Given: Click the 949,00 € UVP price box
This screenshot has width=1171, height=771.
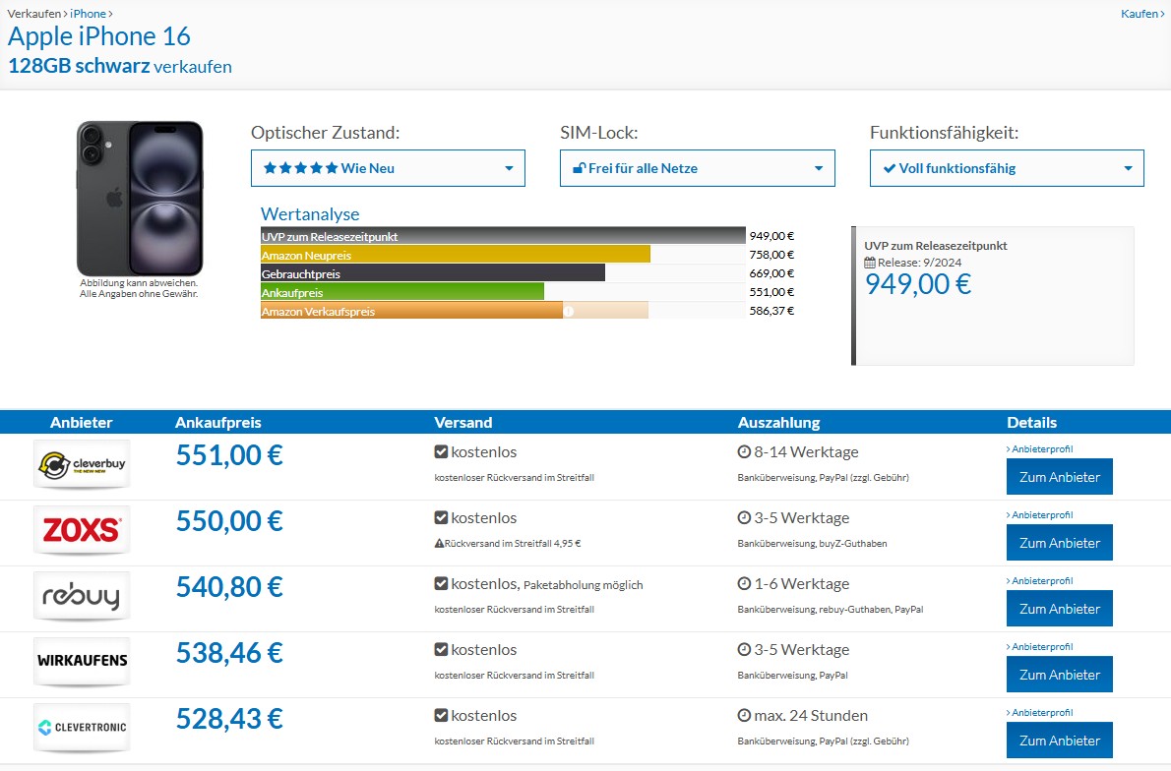Looking at the screenshot, I should [993, 296].
